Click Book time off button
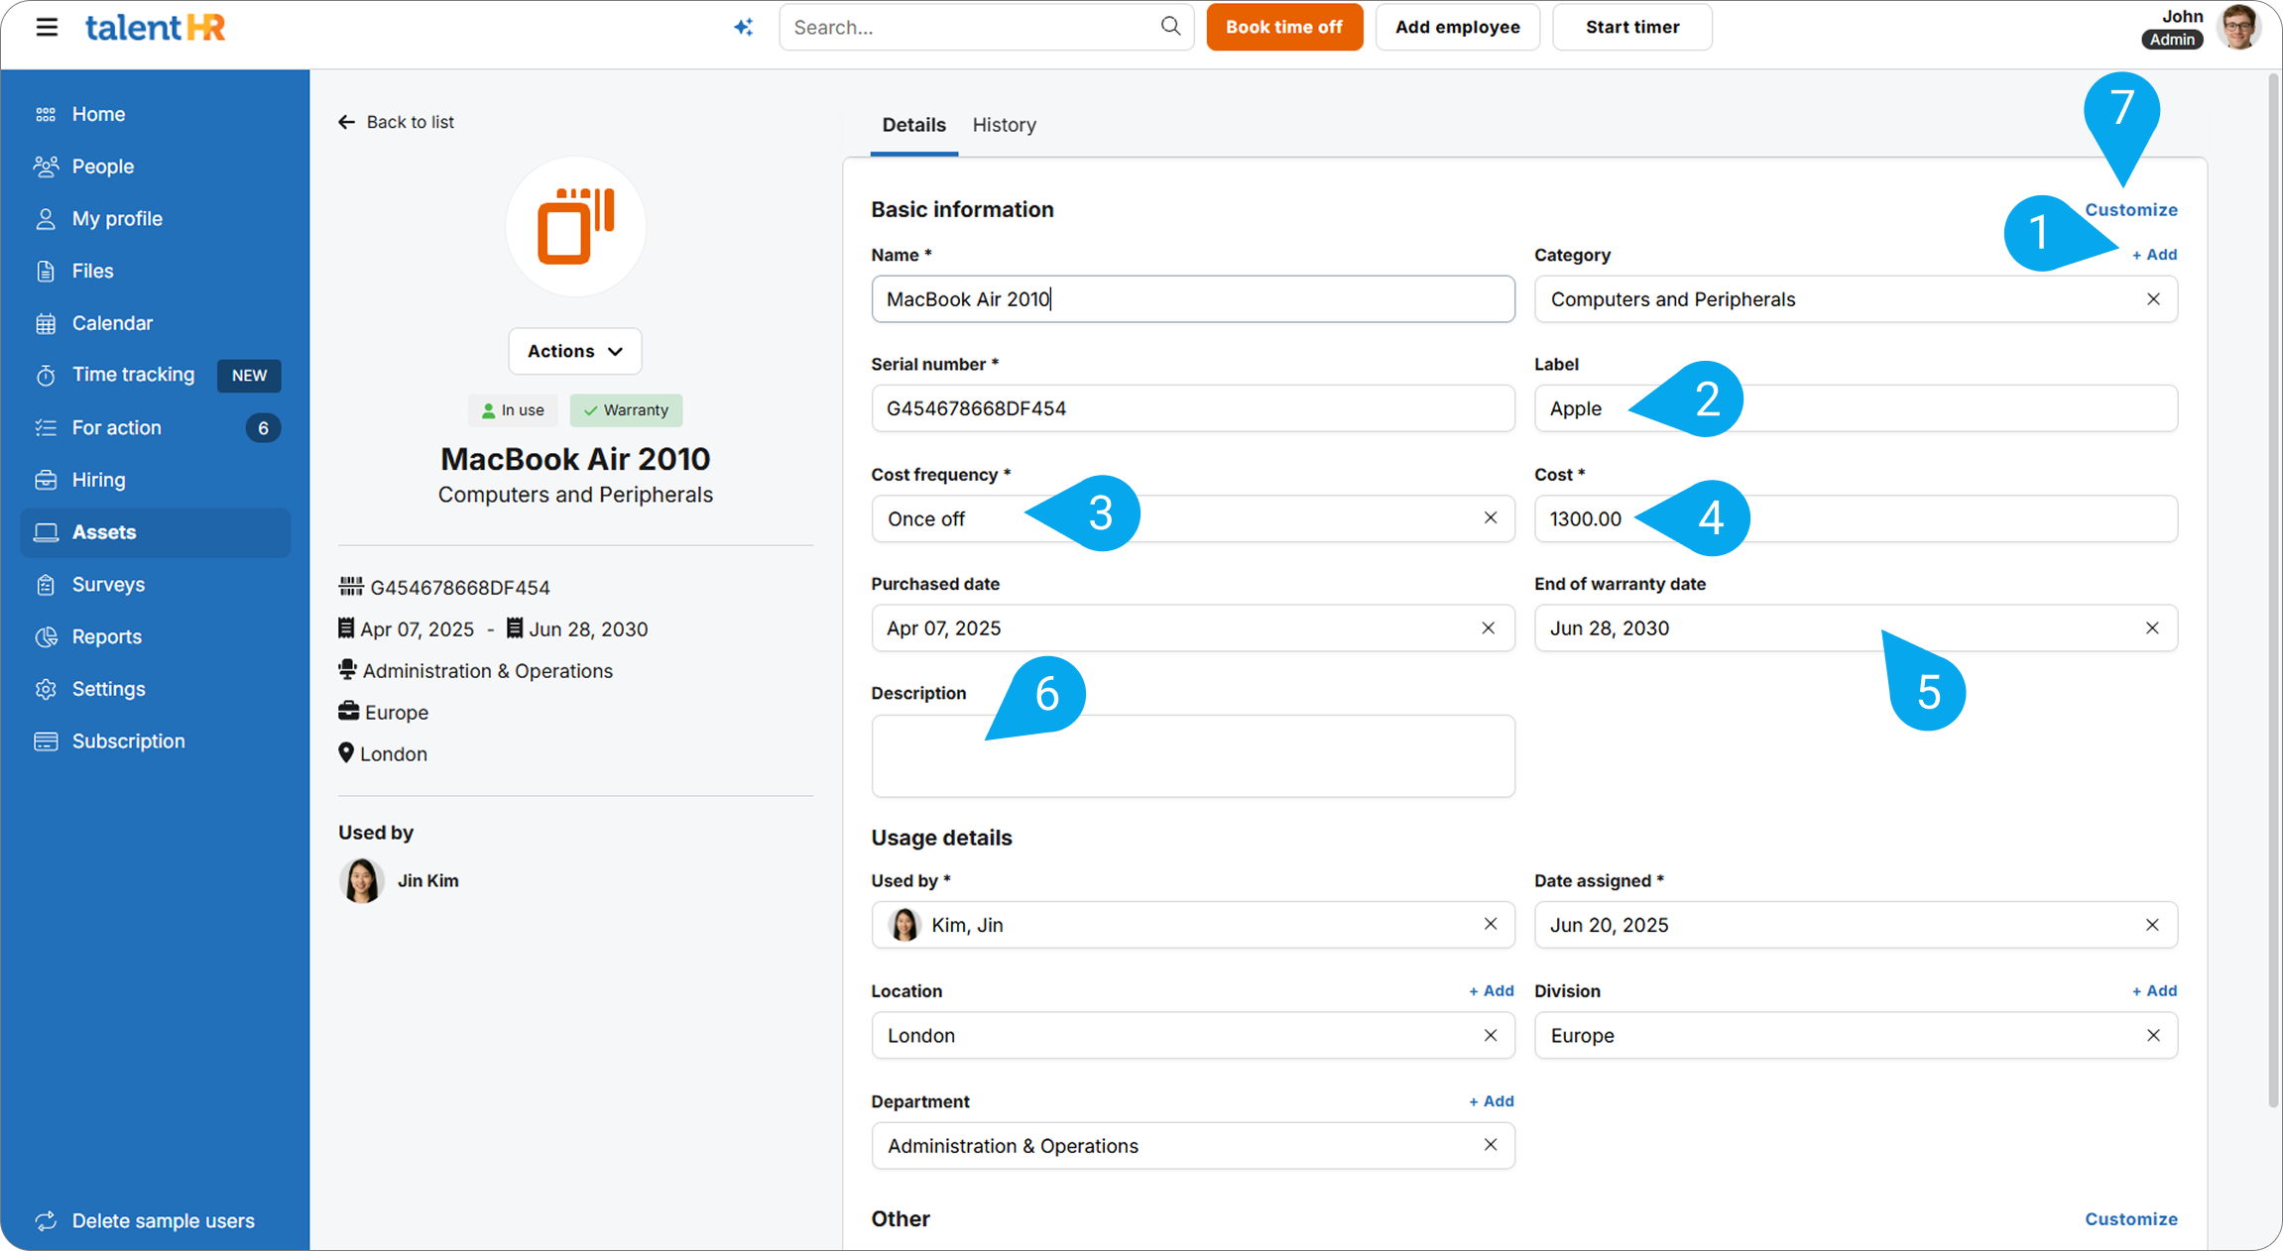The image size is (2283, 1251). [1284, 28]
